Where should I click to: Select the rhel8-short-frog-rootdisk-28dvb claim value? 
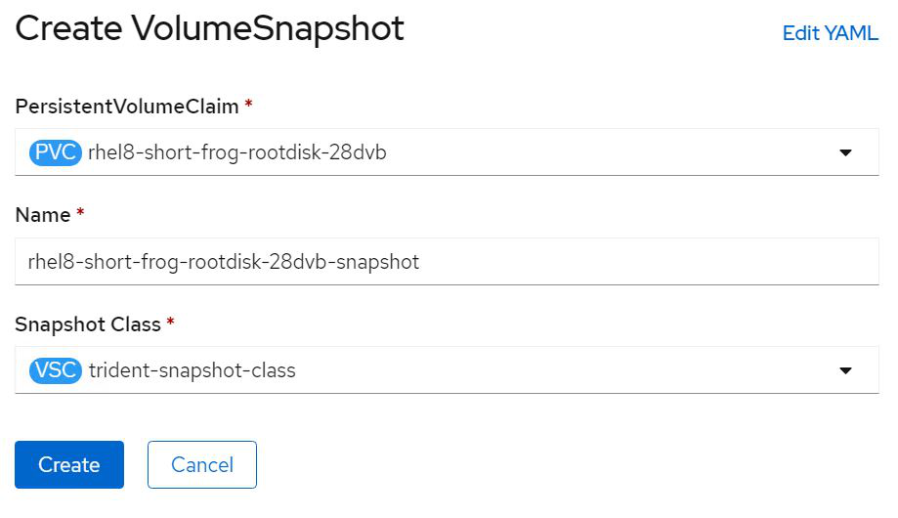point(237,152)
